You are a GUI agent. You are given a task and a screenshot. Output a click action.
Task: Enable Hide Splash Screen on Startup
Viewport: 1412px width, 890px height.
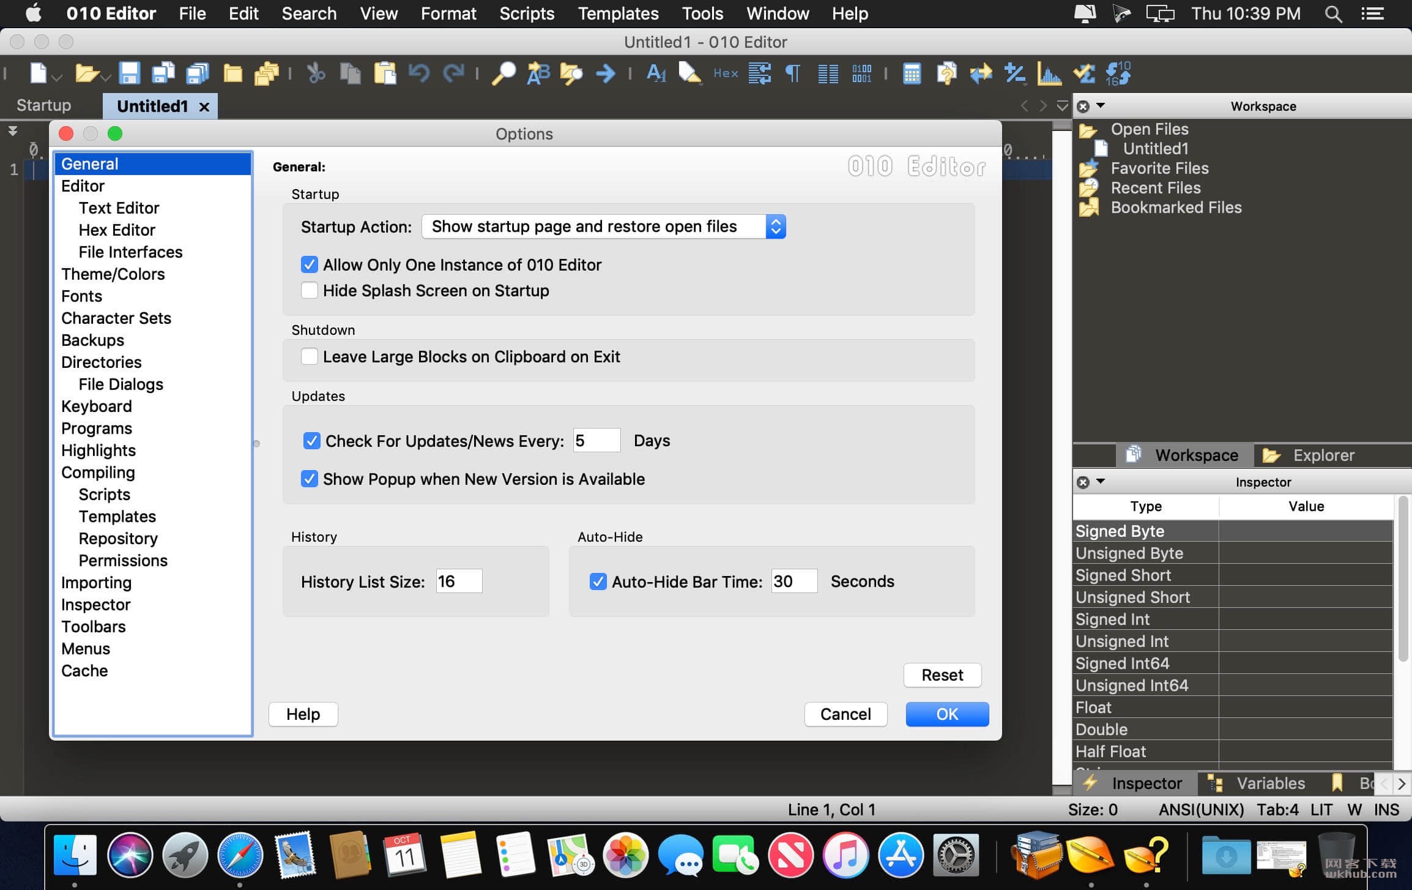pos(310,290)
